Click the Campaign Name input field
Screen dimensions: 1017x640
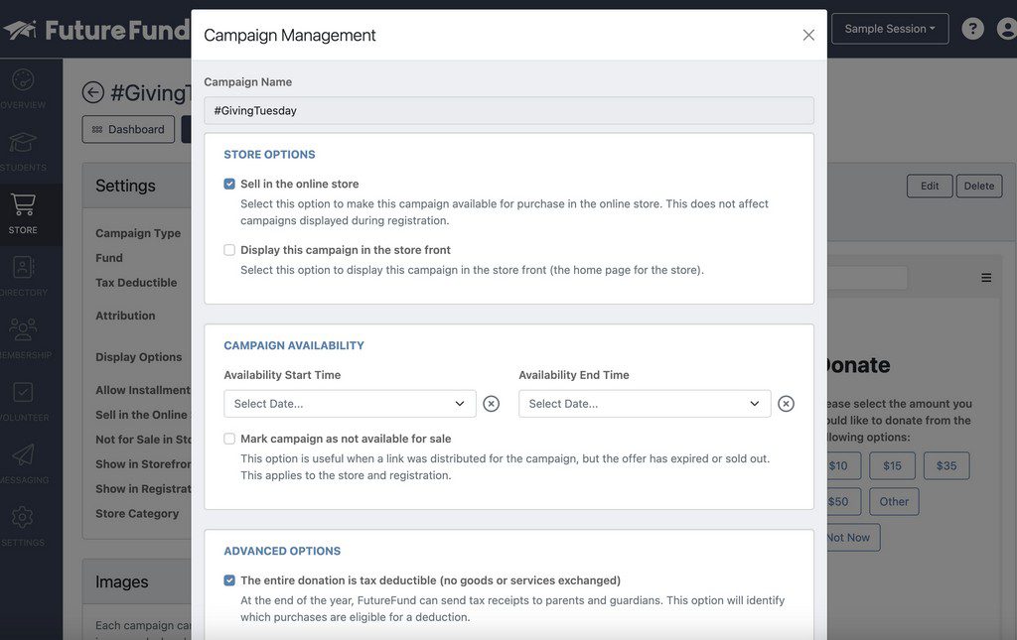pos(508,111)
